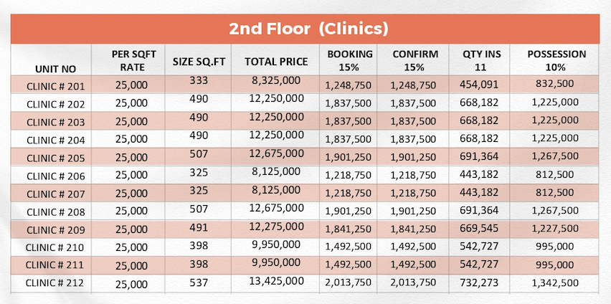611x304 pixels.
Task: Select the CLINIC # 205 unit cell
Action: click(55, 158)
